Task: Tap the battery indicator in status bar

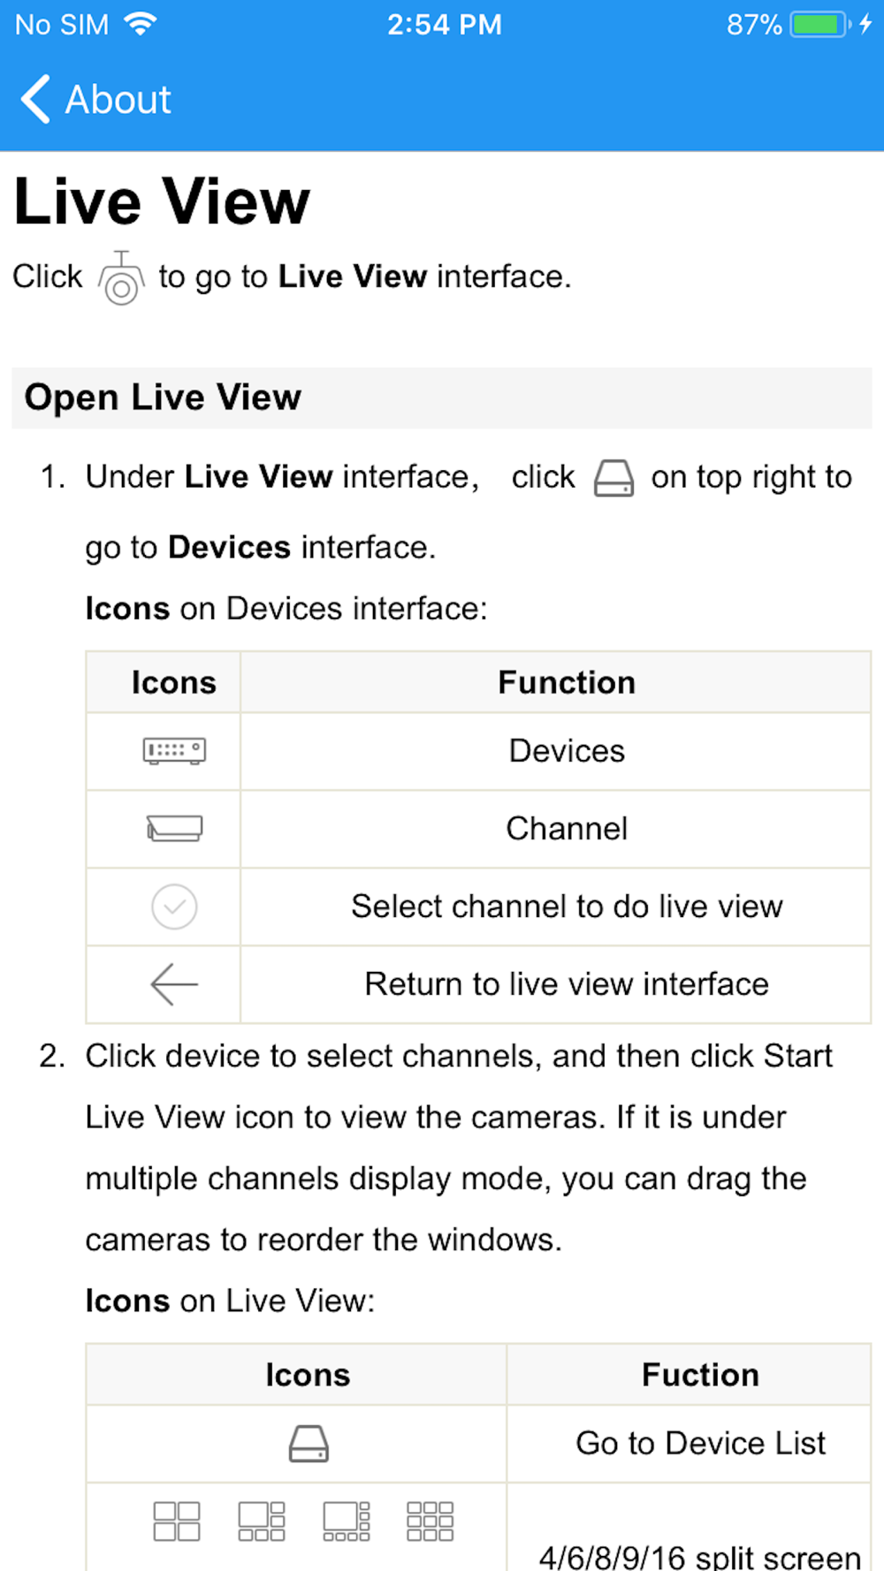Action: point(819,25)
